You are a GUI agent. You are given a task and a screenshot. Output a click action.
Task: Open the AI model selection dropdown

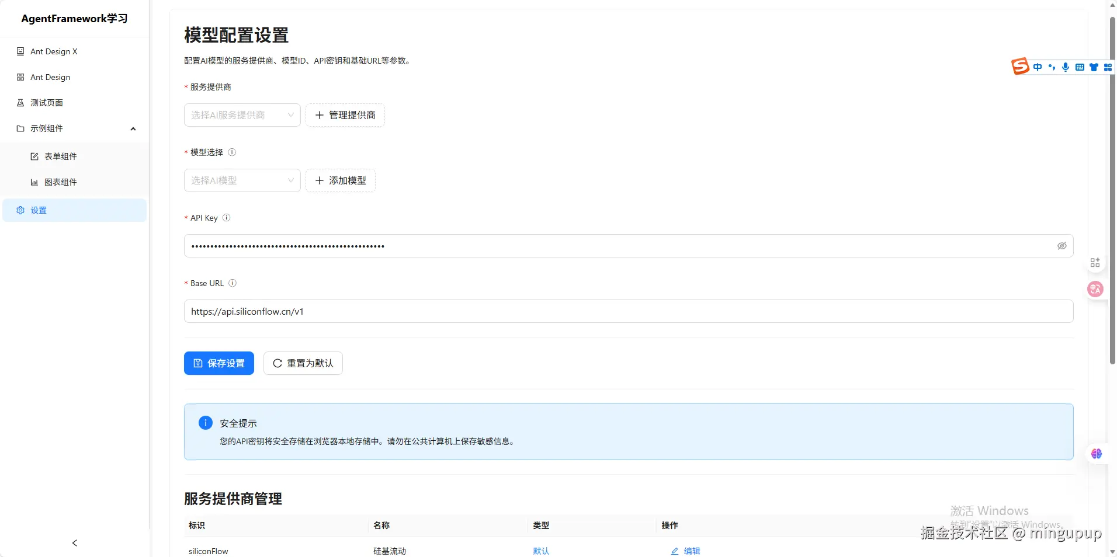pyautogui.click(x=242, y=180)
